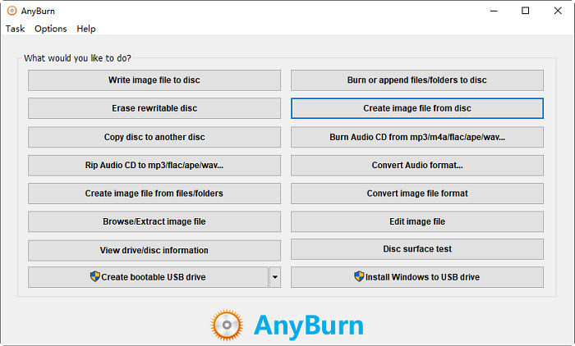Click Edit image file button

click(x=417, y=221)
